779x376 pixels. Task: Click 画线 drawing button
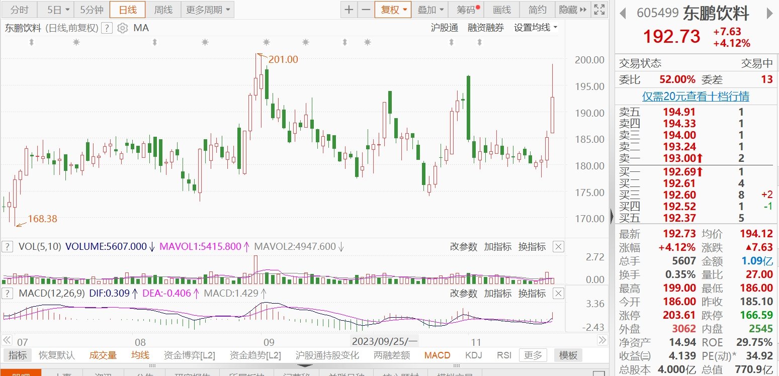click(501, 10)
